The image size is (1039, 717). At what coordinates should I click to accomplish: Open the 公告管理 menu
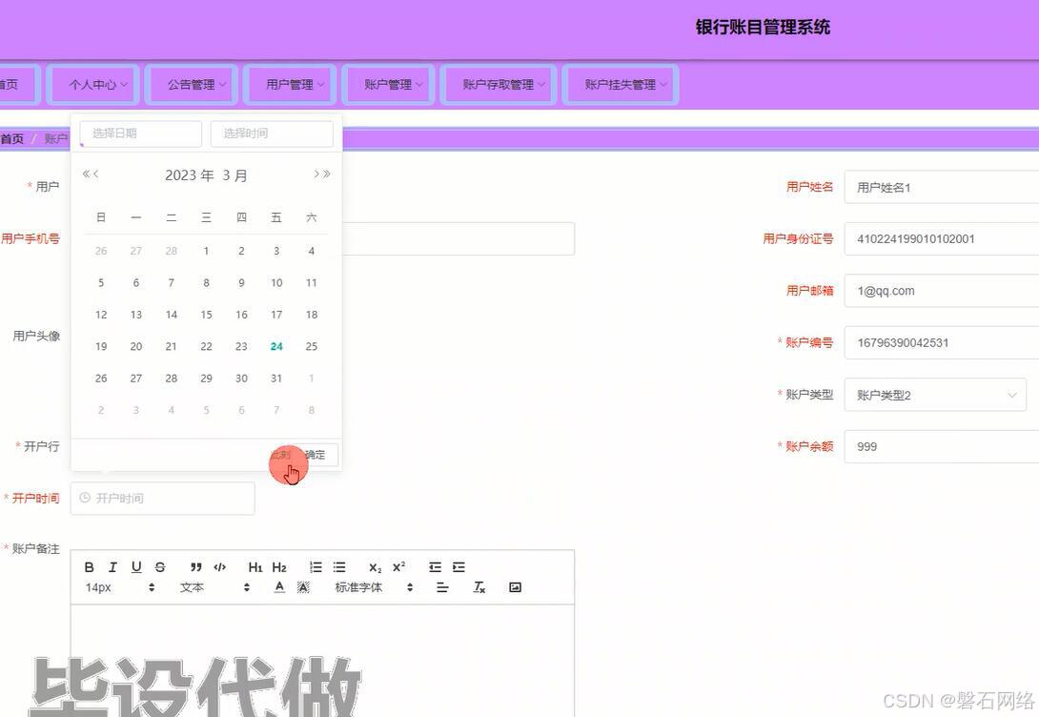tap(192, 84)
